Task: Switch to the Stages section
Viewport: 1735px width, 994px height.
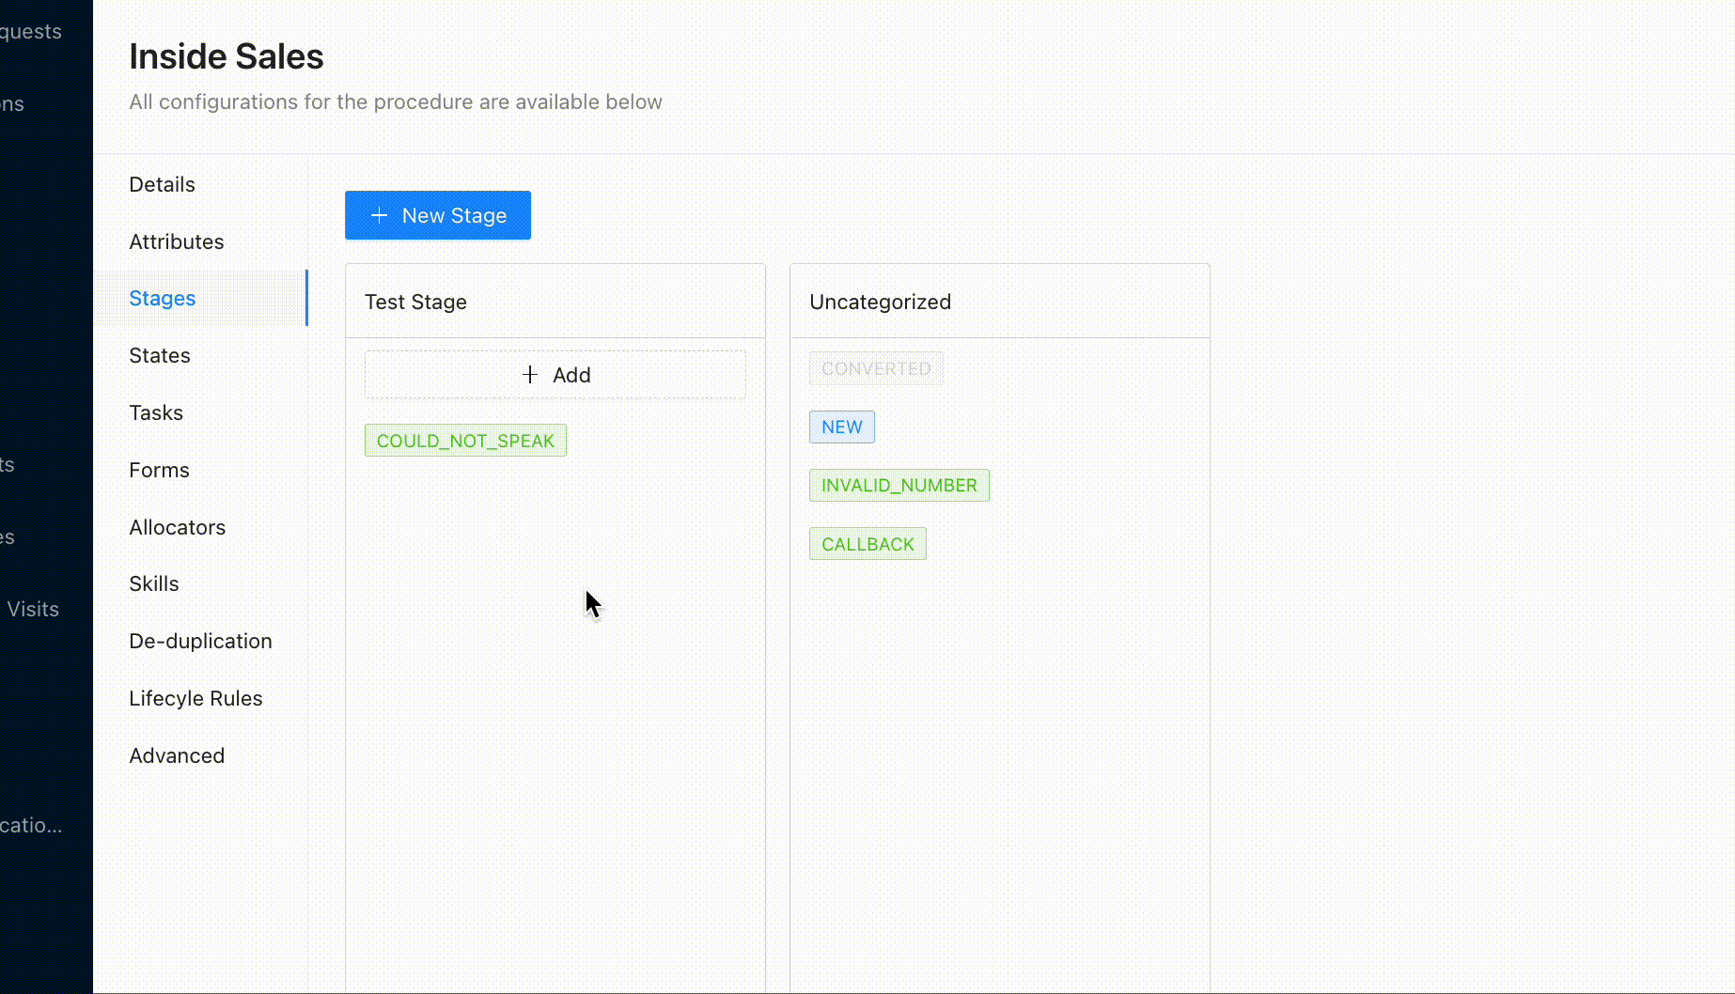Action: (x=162, y=298)
